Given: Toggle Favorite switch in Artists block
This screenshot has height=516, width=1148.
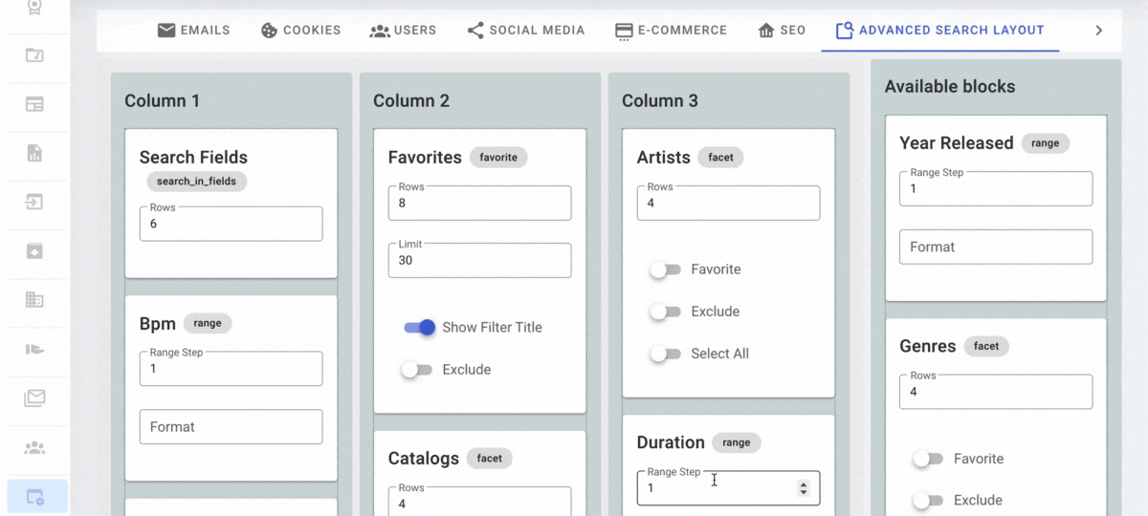Looking at the screenshot, I should [x=665, y=269].
